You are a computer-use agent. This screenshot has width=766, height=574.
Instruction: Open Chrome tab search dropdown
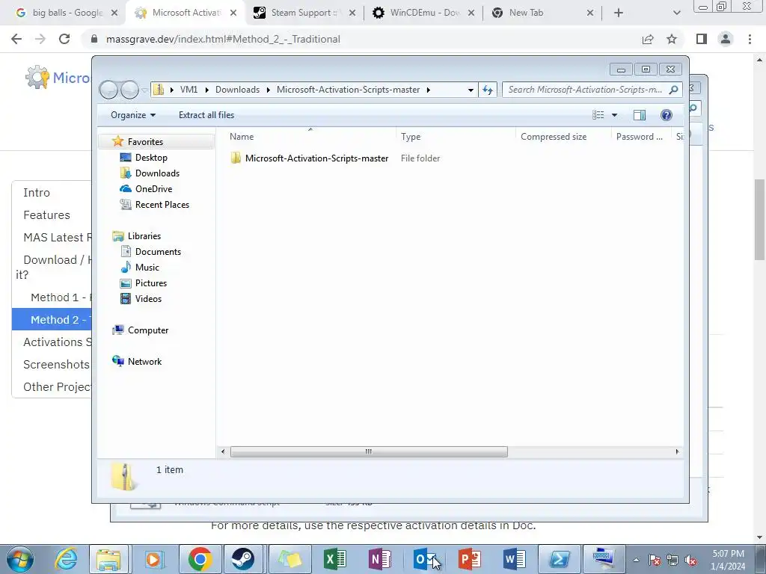(676, 13)
